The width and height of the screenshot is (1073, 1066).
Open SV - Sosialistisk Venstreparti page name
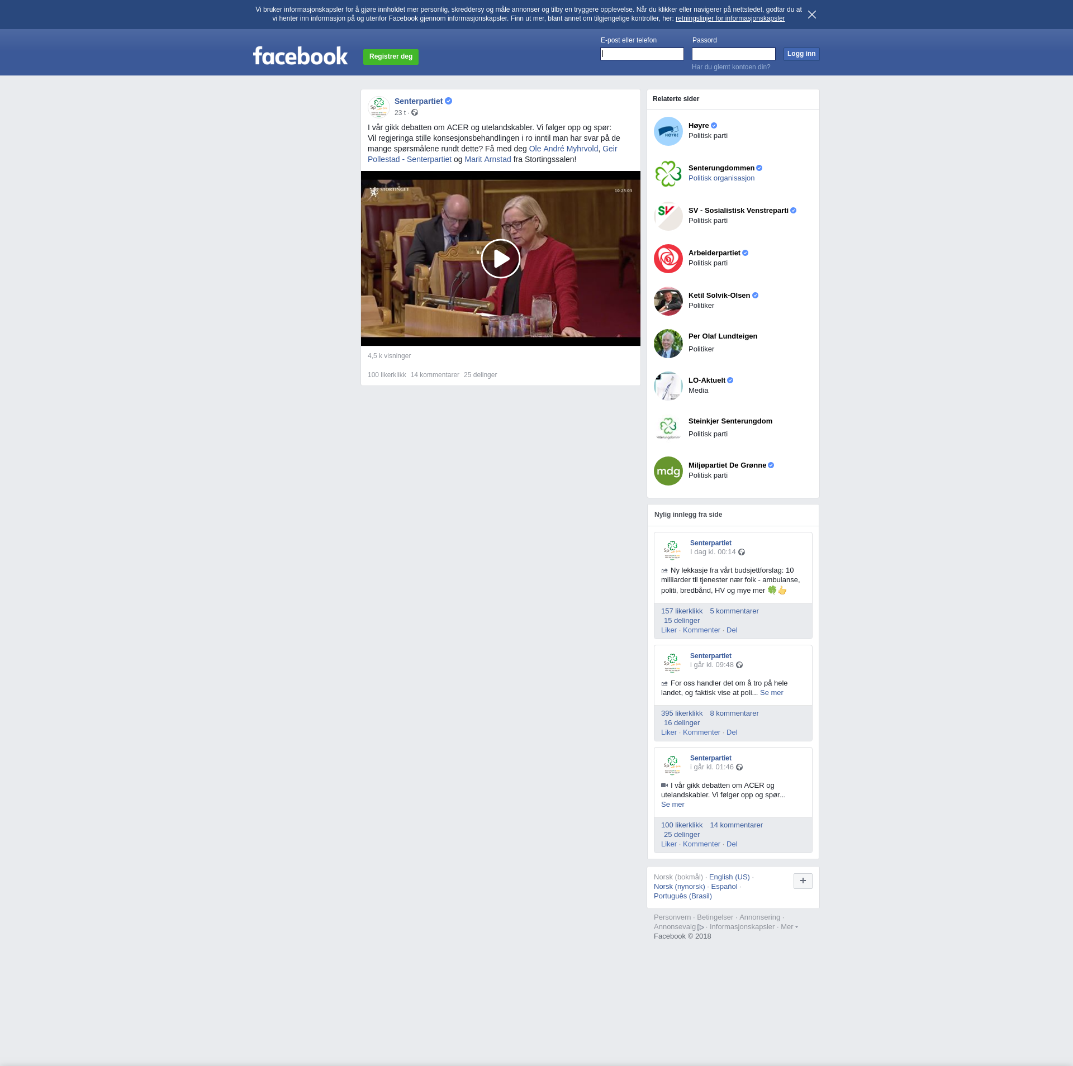point(738,211)
